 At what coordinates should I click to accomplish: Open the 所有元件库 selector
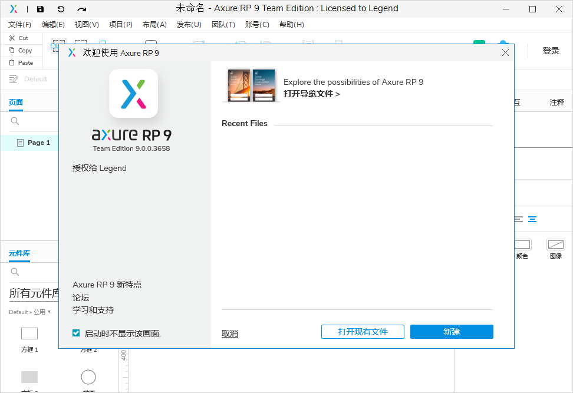click(x=34, y=293)
